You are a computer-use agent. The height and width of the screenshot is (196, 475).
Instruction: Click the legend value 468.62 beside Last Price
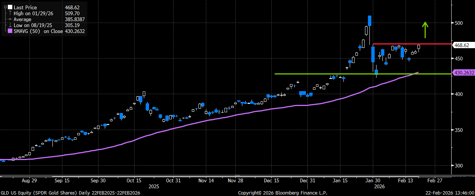tap(71, 7)
